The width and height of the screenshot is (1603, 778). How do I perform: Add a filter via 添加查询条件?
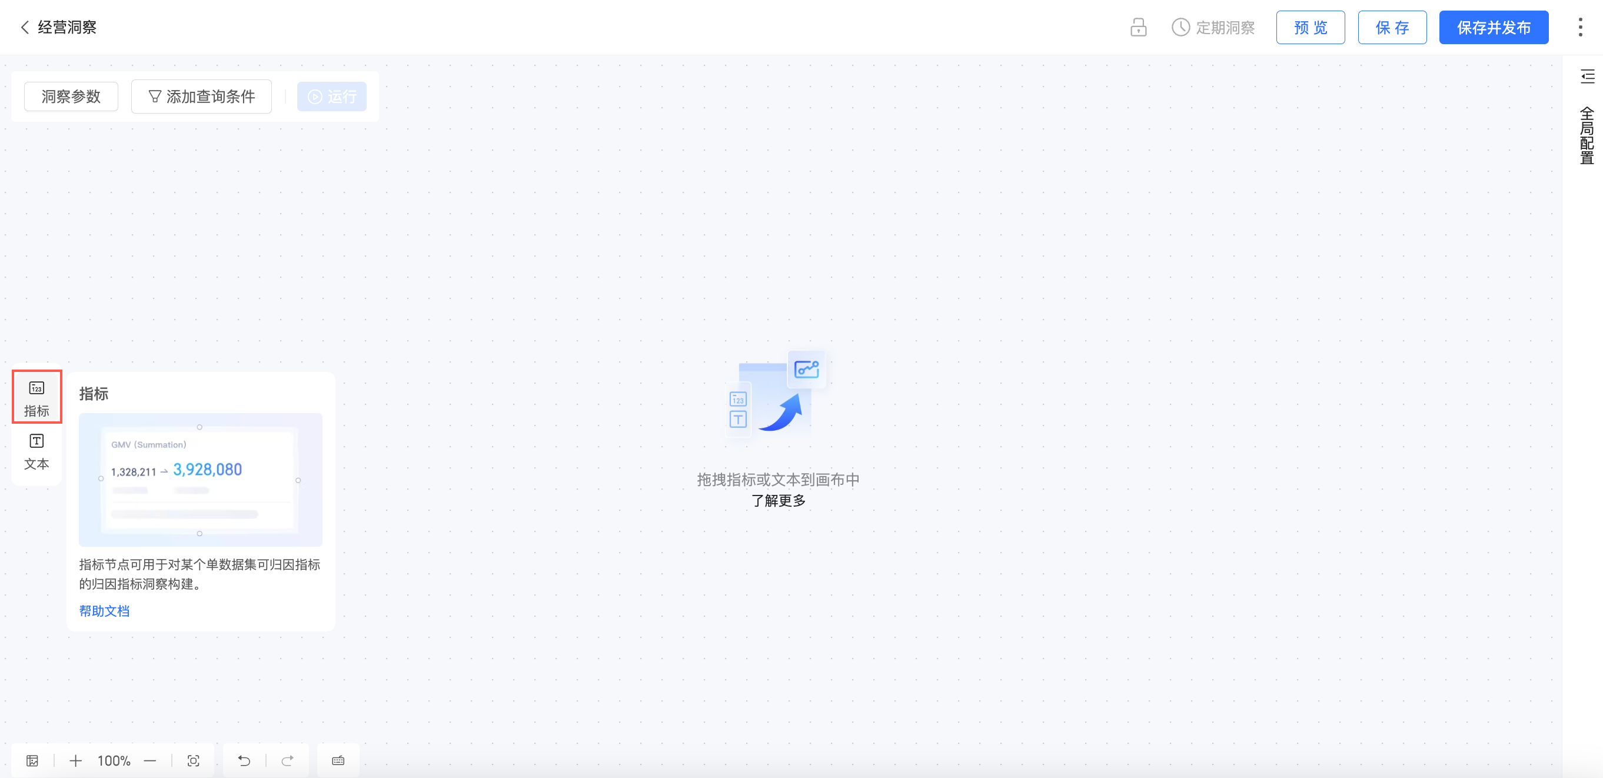pos(201,97)
